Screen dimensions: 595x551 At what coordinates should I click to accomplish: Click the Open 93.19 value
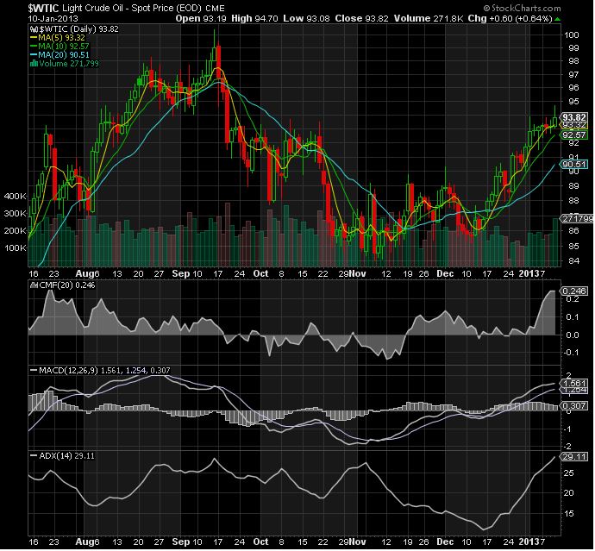point(201,18)
